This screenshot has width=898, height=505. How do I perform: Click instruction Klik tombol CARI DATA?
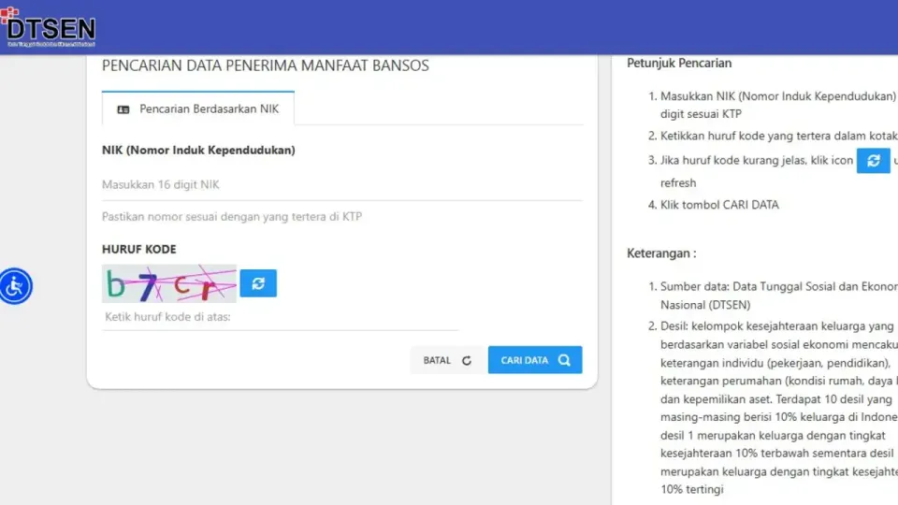pos(719,205)
